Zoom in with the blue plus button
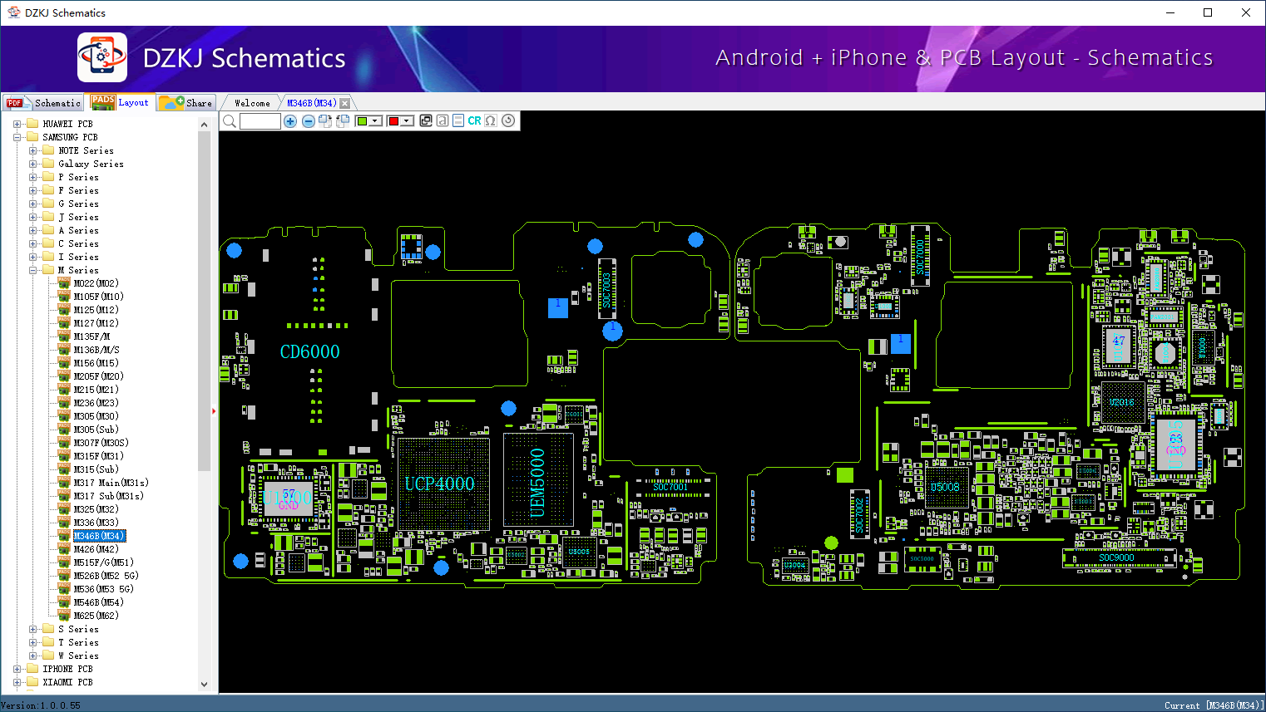Screen dimensions: 1266x712 pyautogui.click(x=290, y=121)
